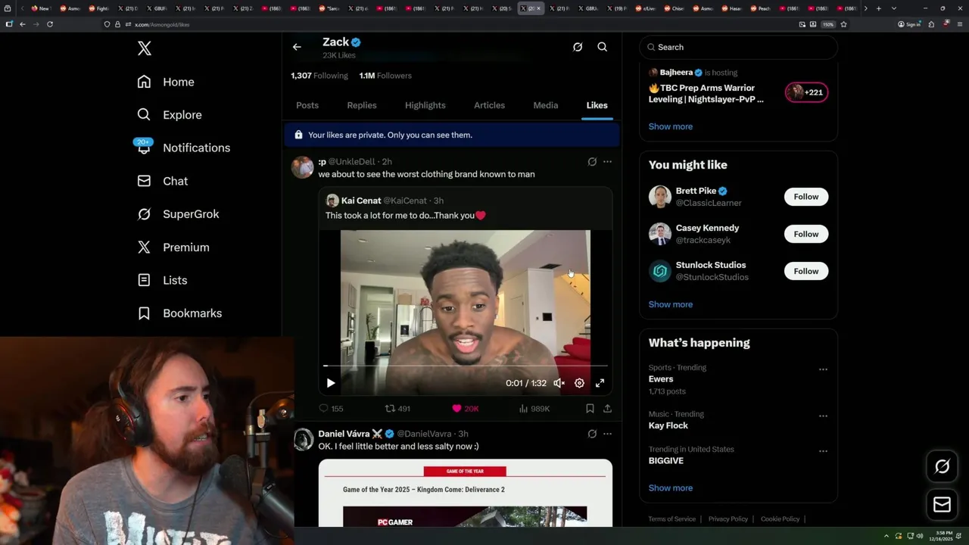Reload the page in browser toolbar
This screenshot has width=969, height=545.
[x=50, y=24]
